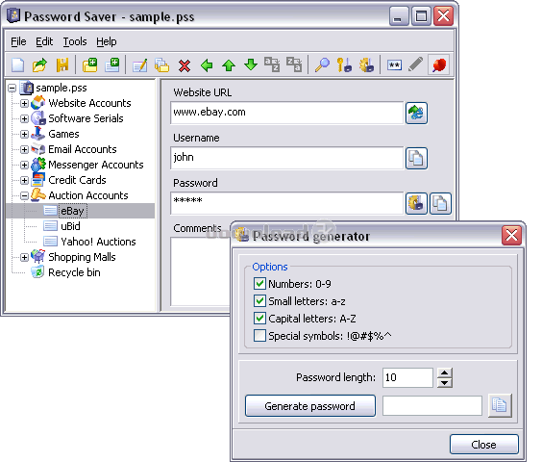The width and height of the screenshot is (542, 462).
Task: Click the green up arrow move icon
Action: 229,65
